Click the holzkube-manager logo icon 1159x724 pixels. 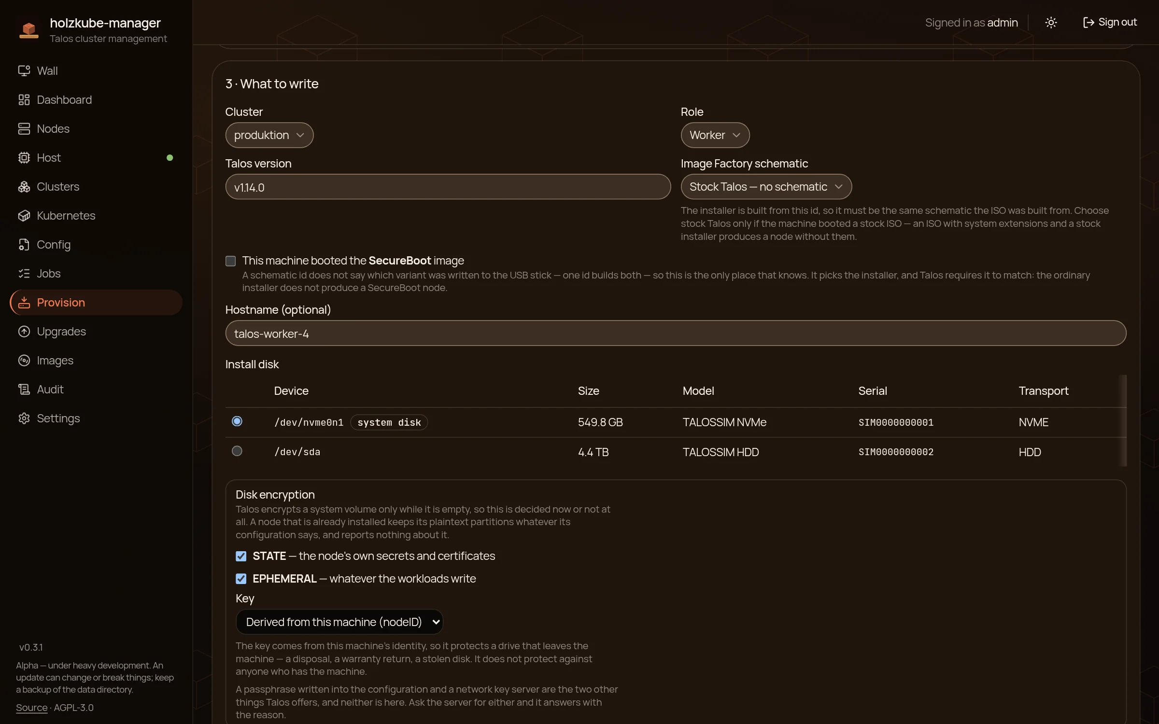pyautogui.click(x=29, y=29)
